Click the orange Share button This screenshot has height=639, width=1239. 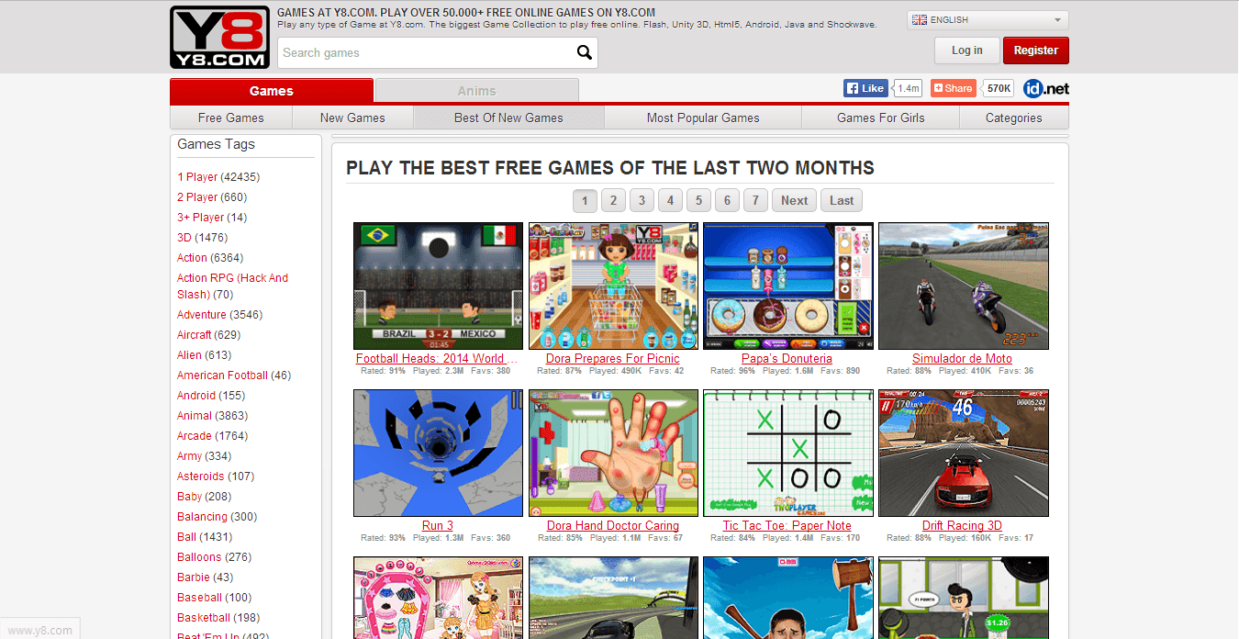tap(953, 88)
